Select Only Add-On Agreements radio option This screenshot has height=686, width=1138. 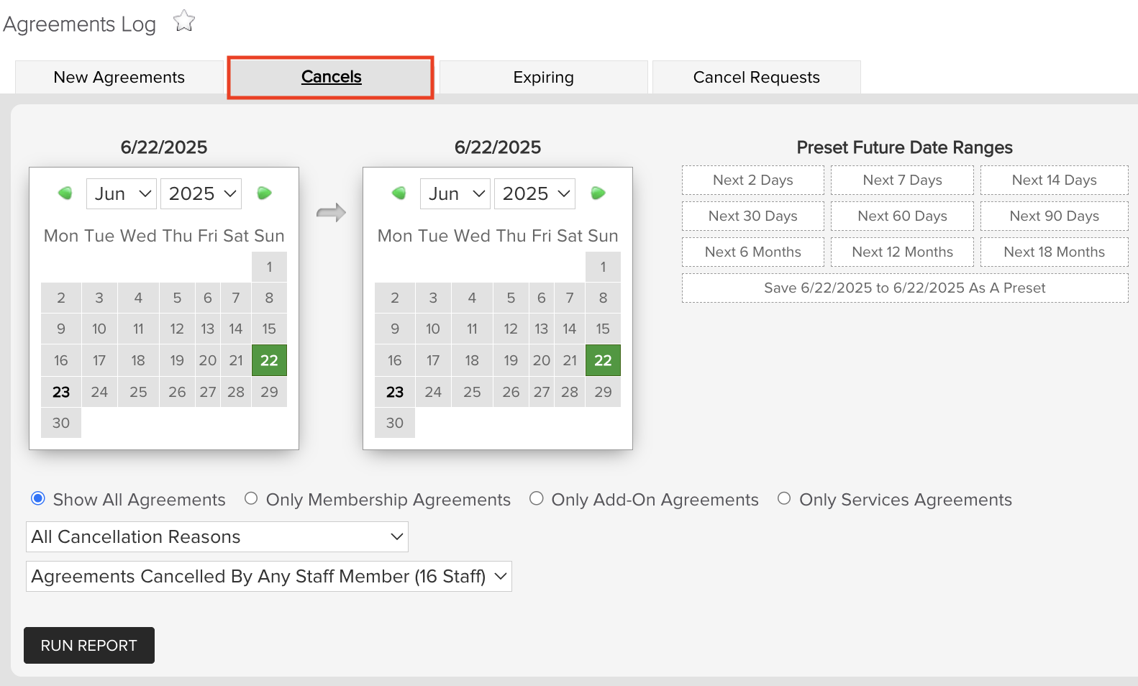click(537, 498)
